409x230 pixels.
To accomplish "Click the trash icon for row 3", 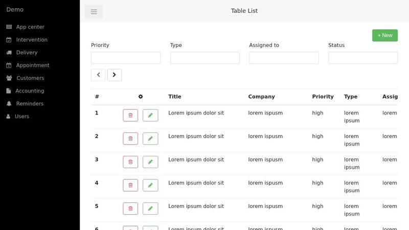I will 130,162.
